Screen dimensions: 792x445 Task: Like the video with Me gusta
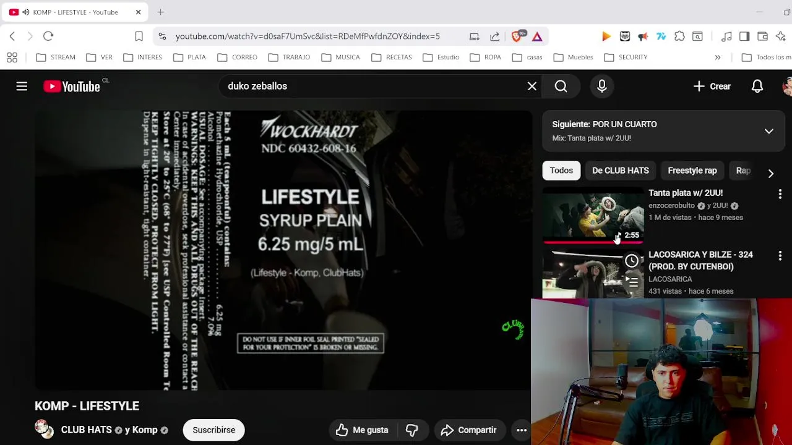(x=362, y=430)
